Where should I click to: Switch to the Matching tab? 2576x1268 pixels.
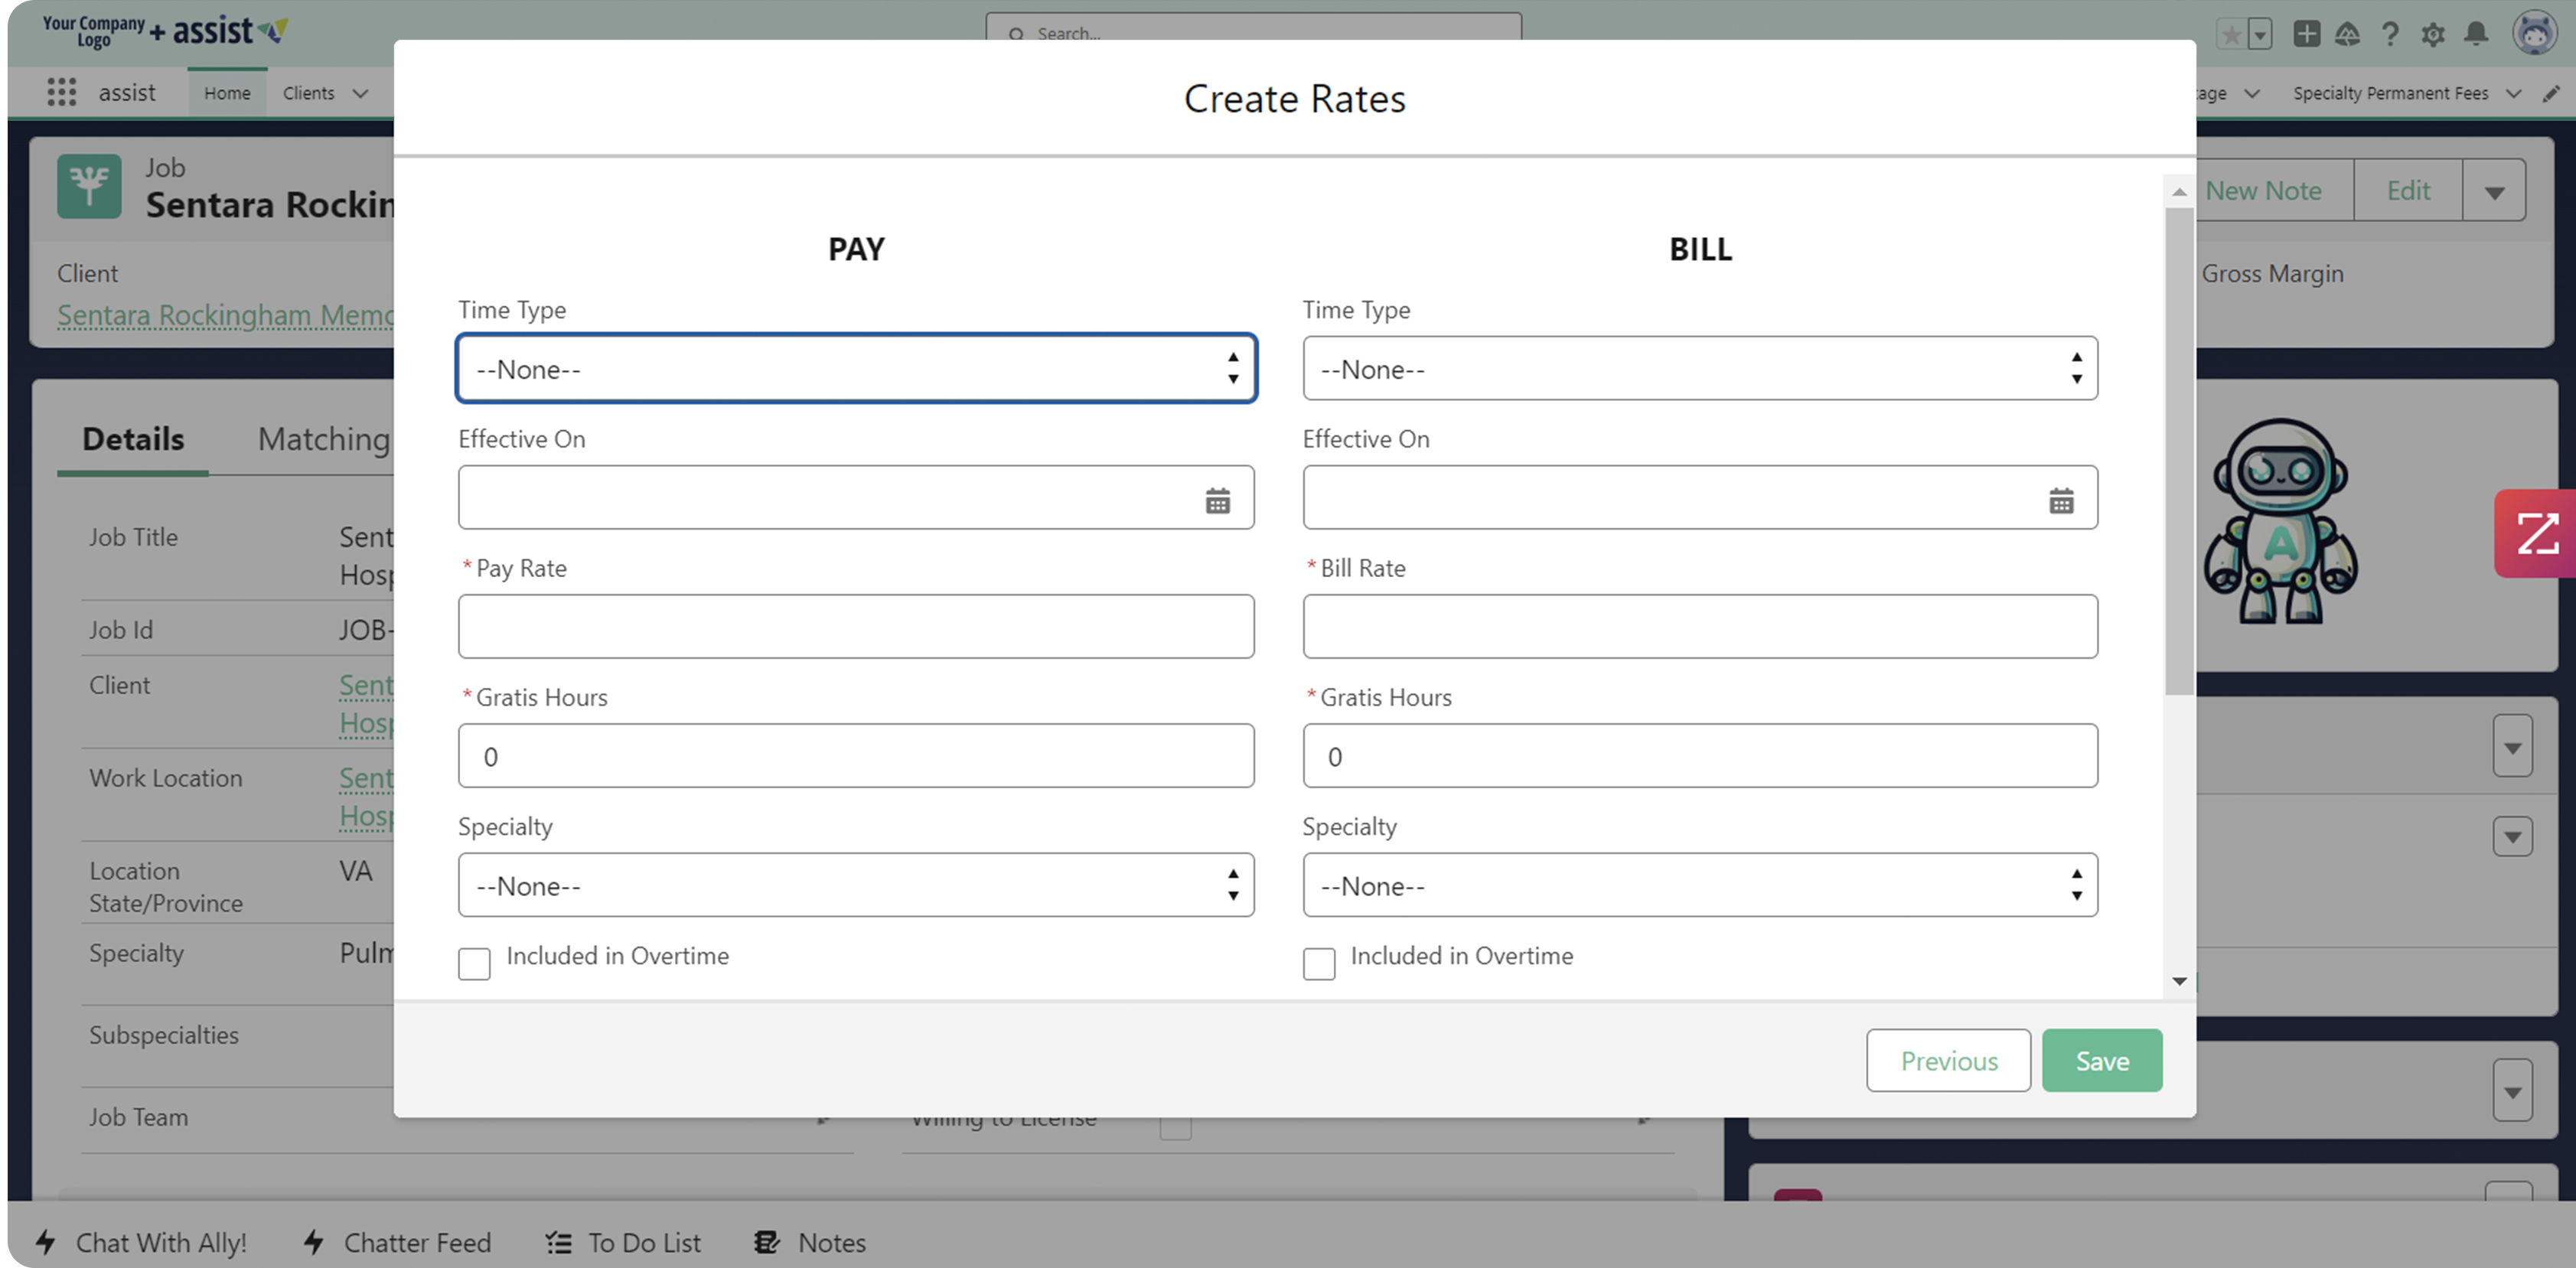tap(323, 439)
